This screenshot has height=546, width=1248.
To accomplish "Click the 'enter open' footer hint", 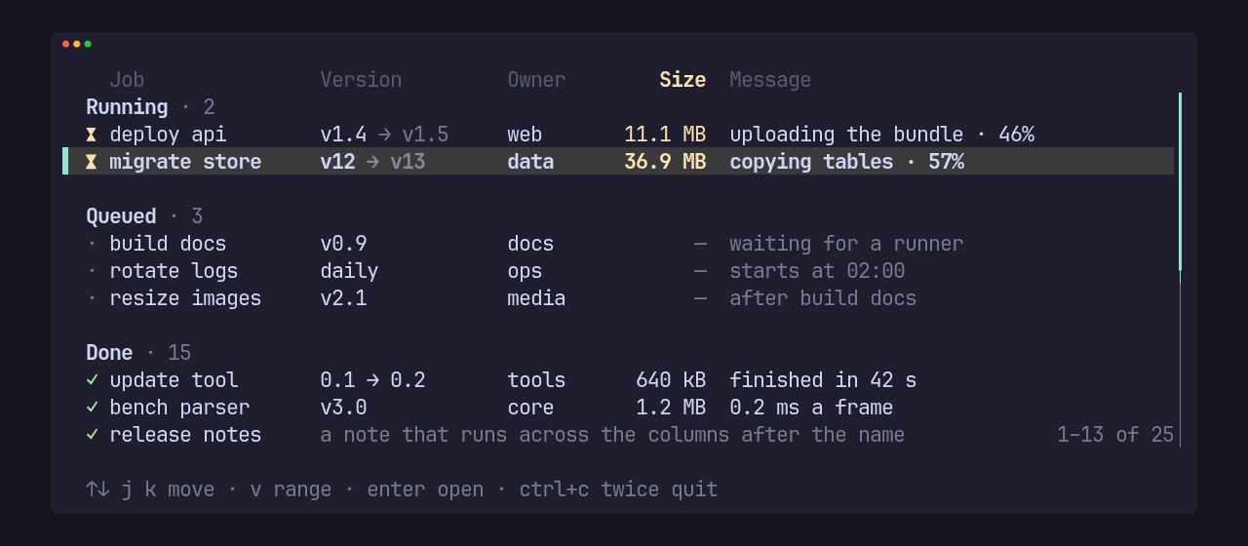I will coord(425,489).
